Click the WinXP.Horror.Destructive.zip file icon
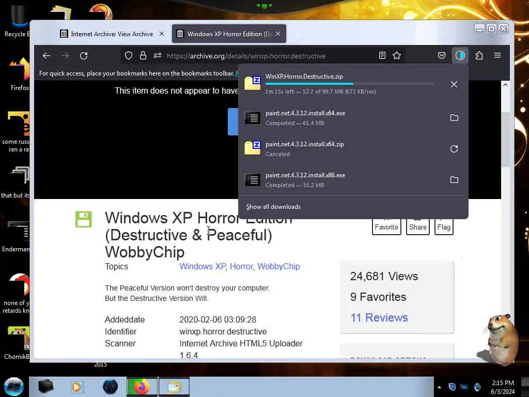The image size is (529, 397). [x=252, y=83]
